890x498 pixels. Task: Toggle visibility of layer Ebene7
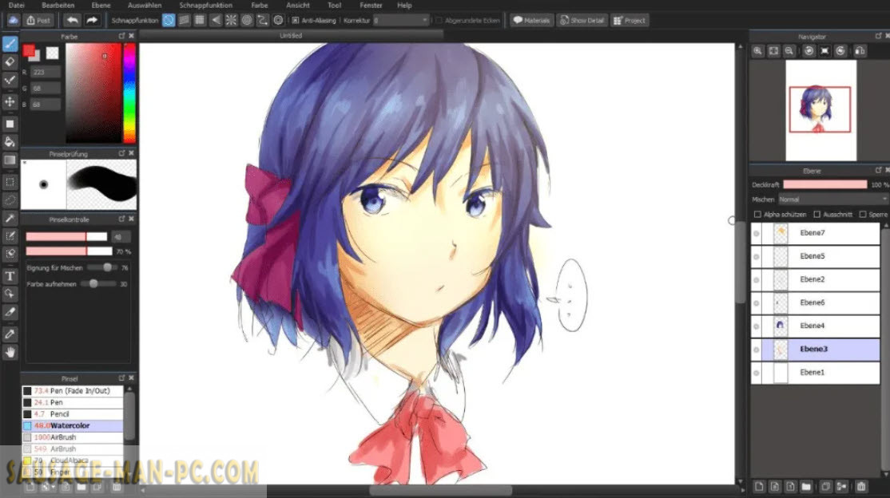[x=756, y=233]
